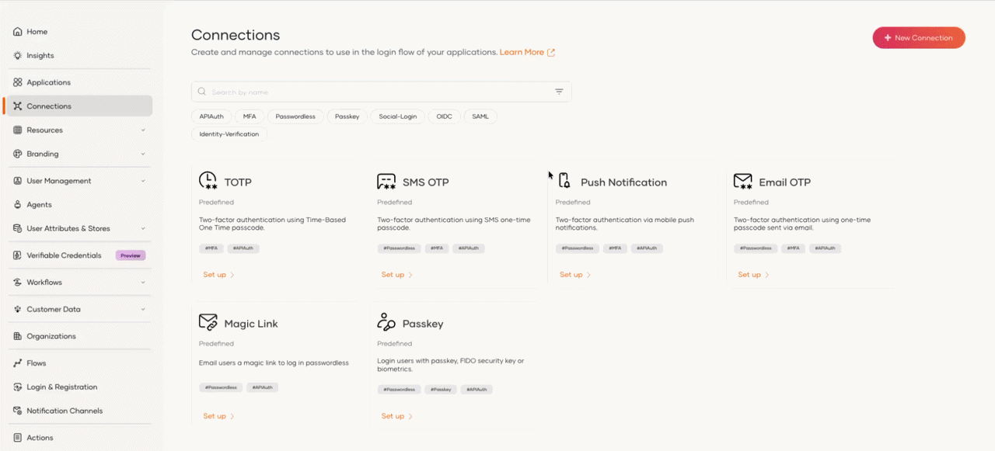Click the Login & Registration icon

pyautogui.click(x=18, y=387)
